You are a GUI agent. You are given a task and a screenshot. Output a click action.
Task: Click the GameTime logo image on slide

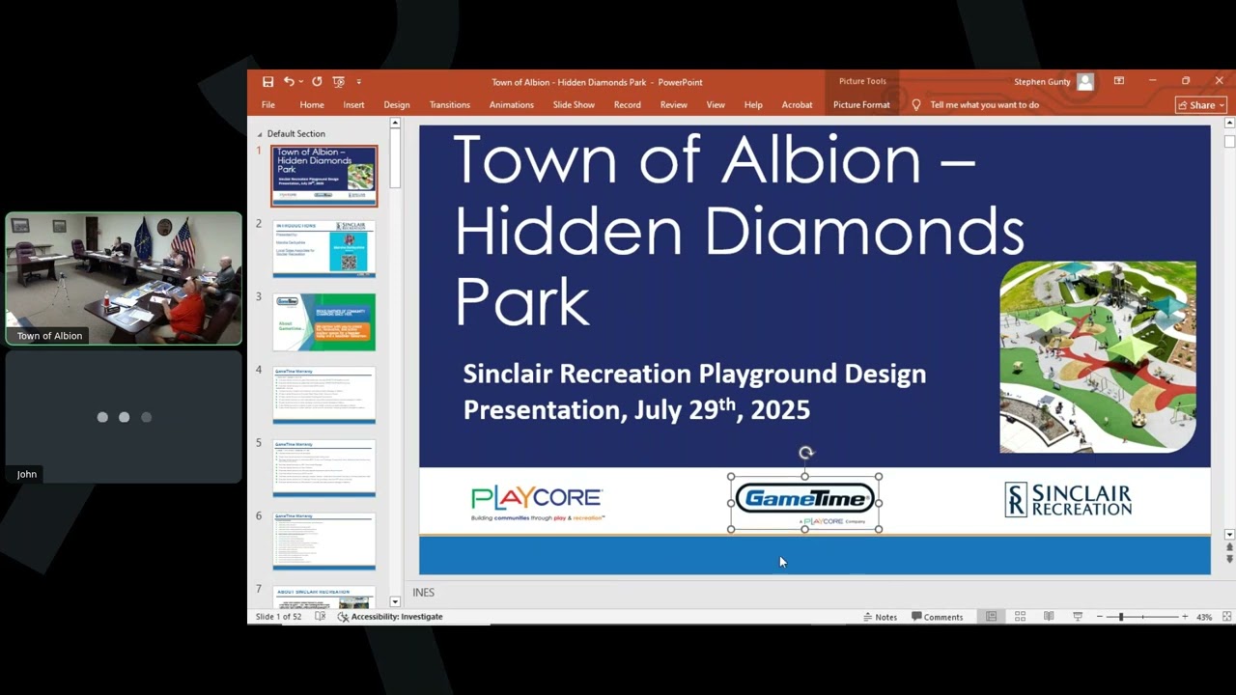[805, 503]
